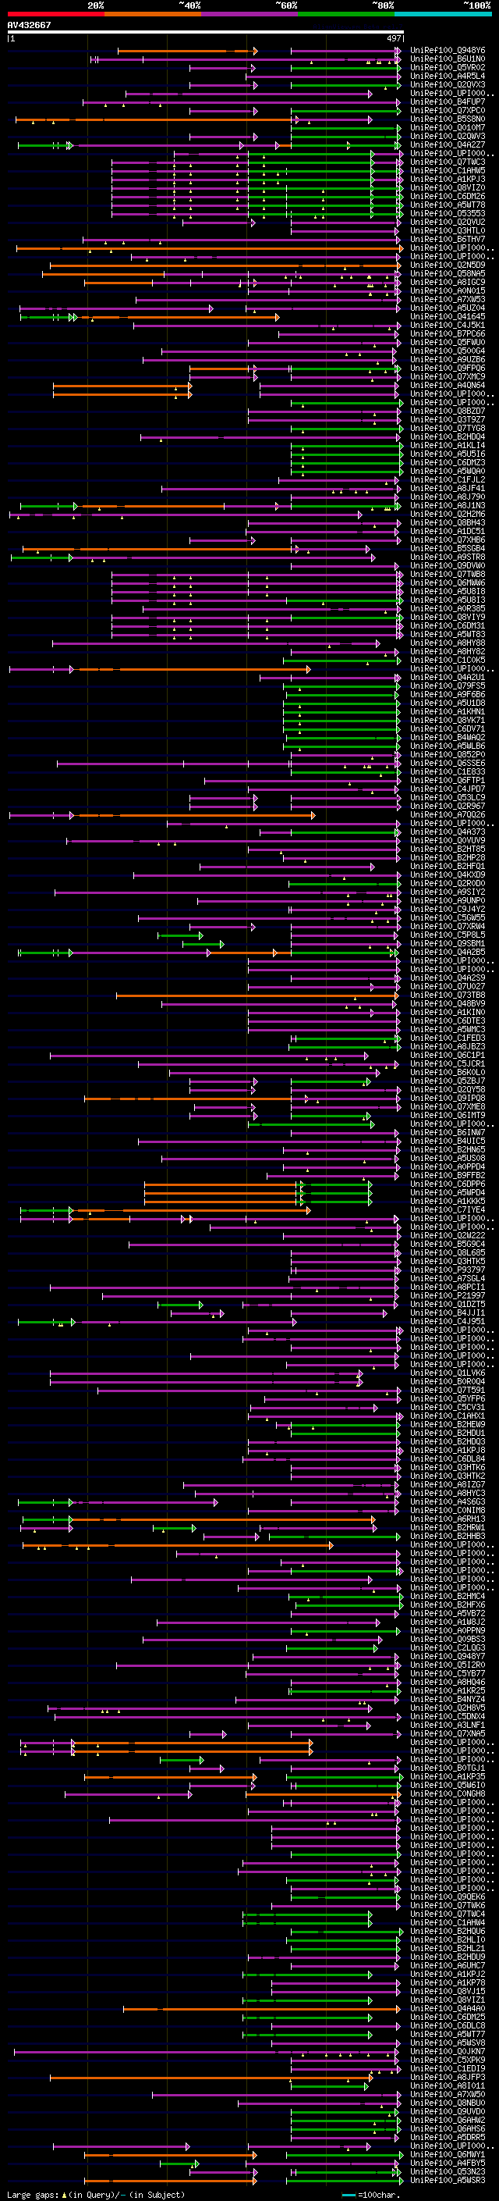
Task: Select subject label UniRef100_Q2N5D9
Action: pyautogui.click(x=448, y=265)
